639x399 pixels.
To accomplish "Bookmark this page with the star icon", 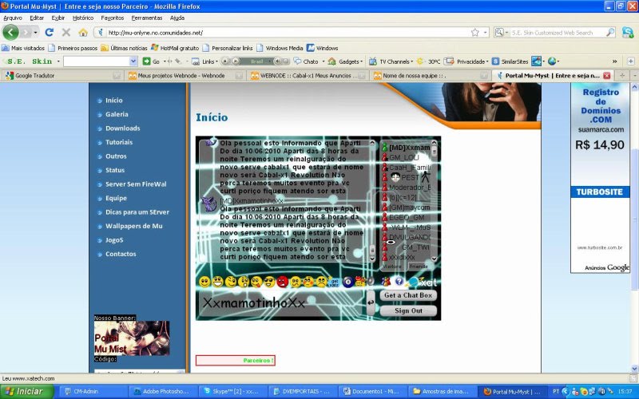I will tap(474, 33).
